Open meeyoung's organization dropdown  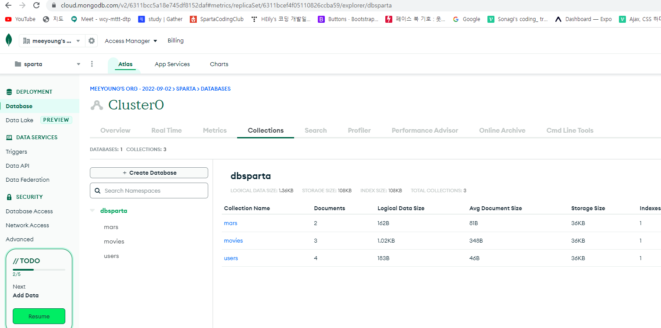(52, 41)
